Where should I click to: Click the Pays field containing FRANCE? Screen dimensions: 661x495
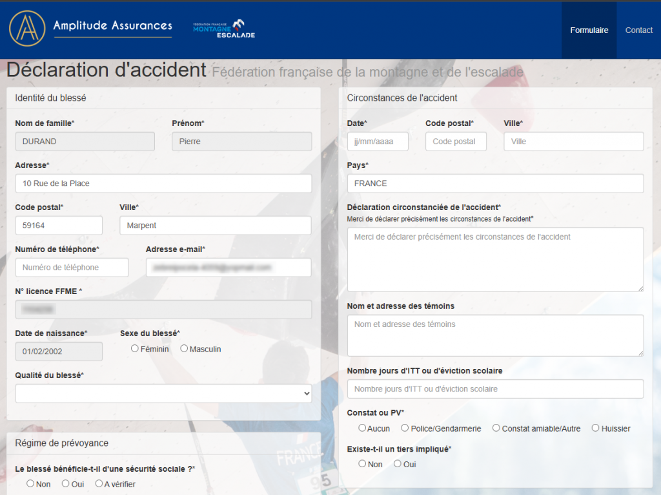tap(495, 184)
